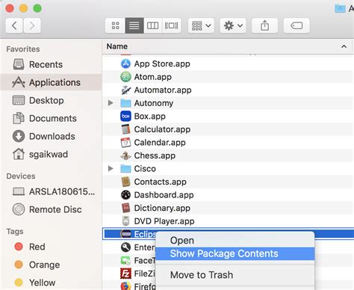Expand the Autonomy folder triangle
354x290 pixels.
[111, 103]
